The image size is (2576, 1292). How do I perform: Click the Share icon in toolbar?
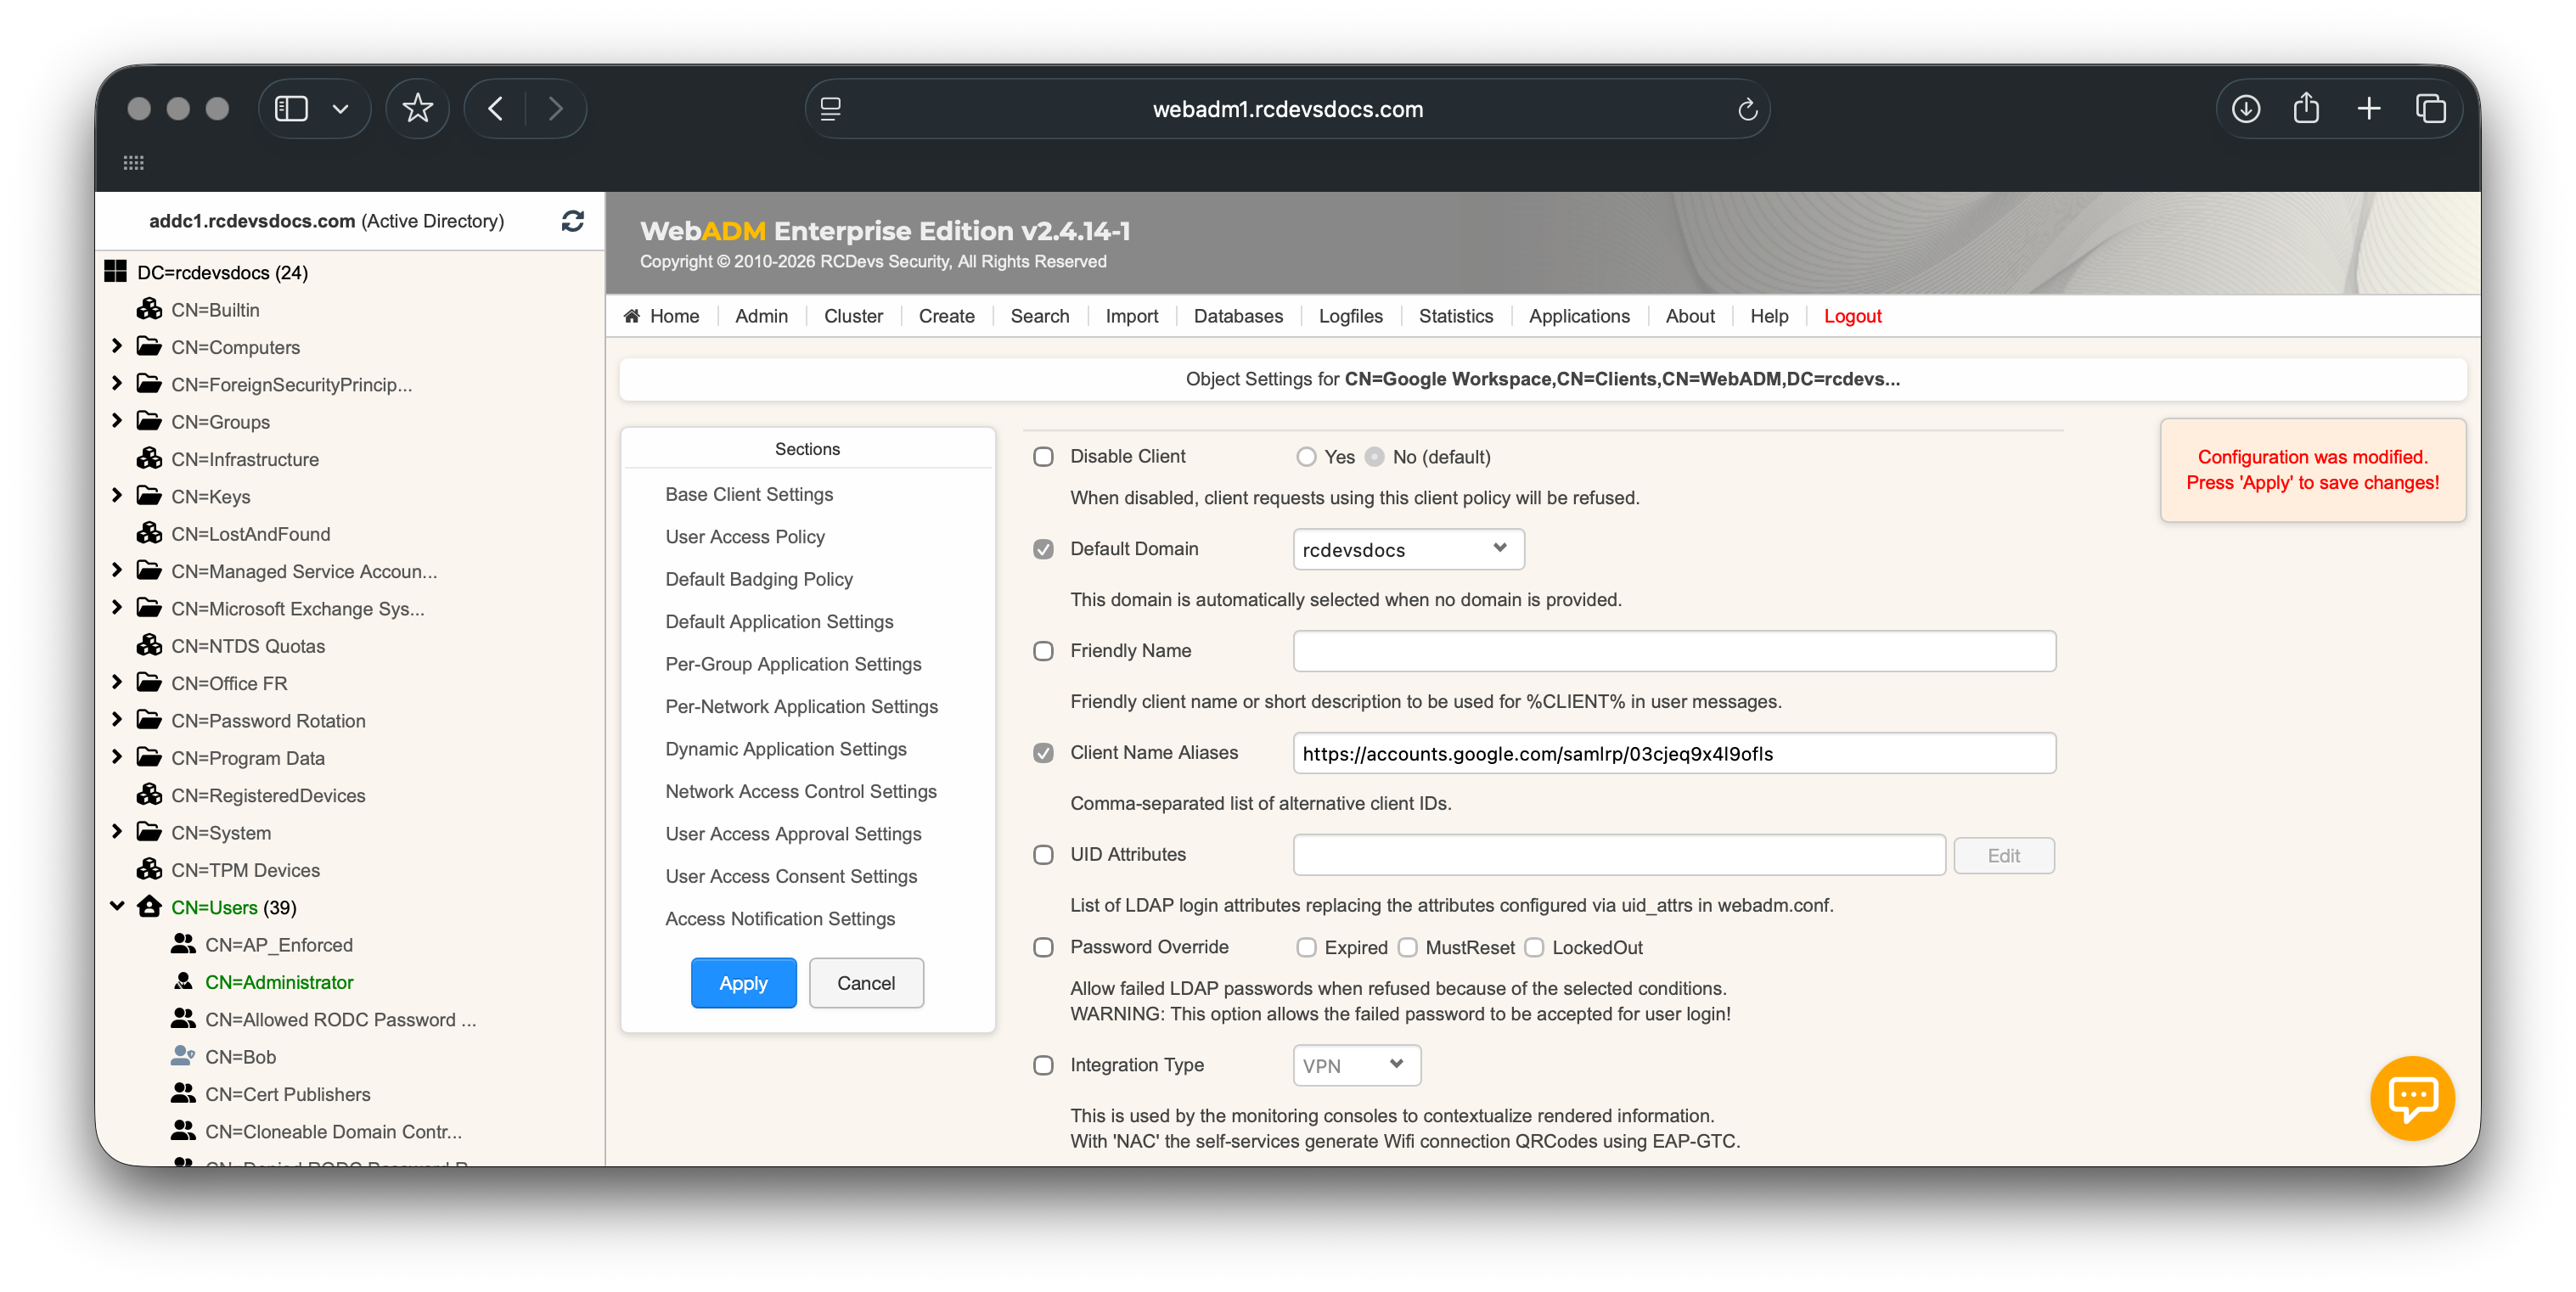pos(2306,108)
